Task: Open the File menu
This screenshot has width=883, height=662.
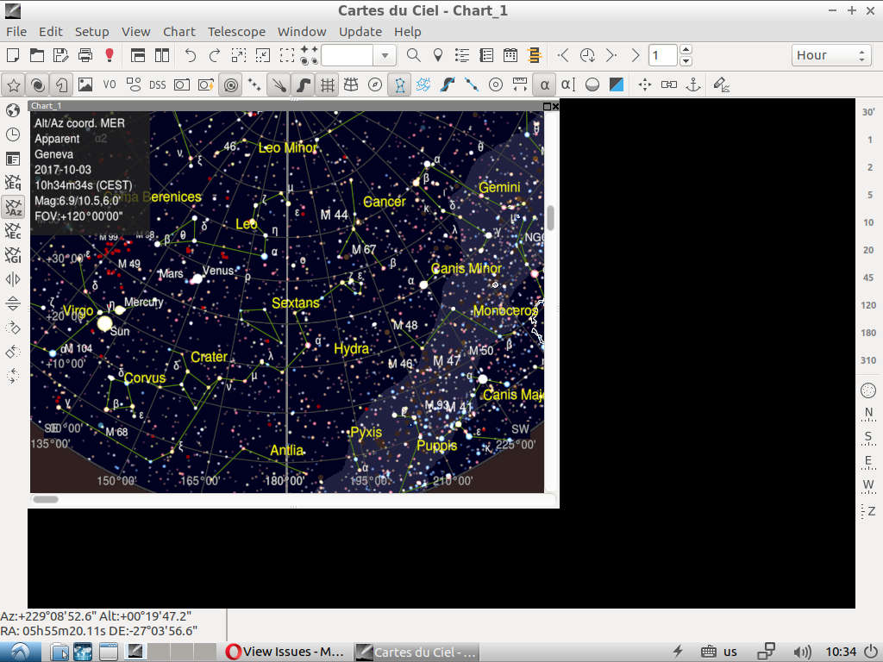Action: click(x=16, y=32)
